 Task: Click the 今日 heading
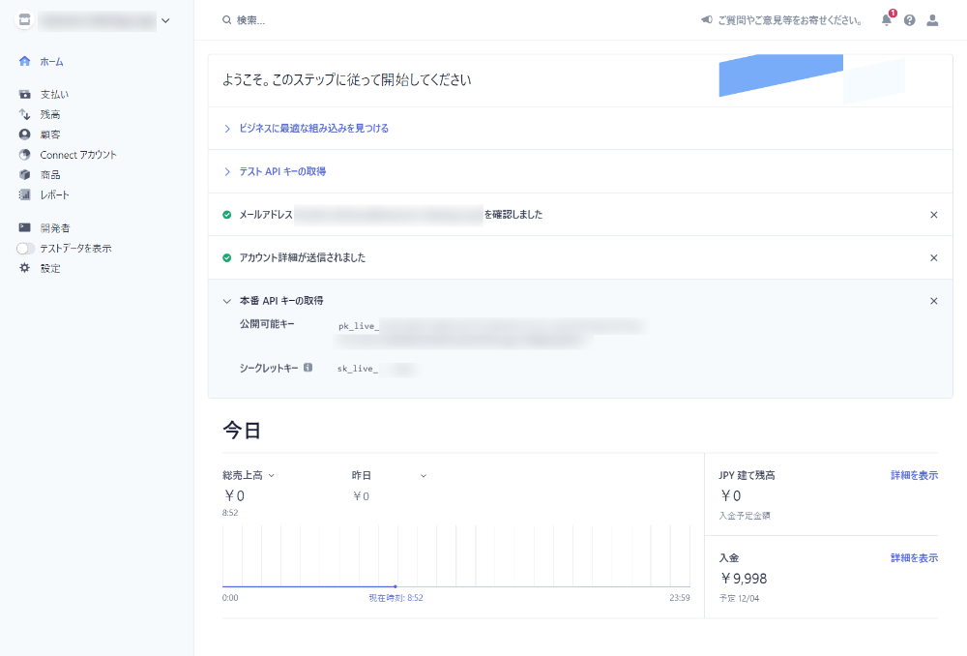pos(242,431)
